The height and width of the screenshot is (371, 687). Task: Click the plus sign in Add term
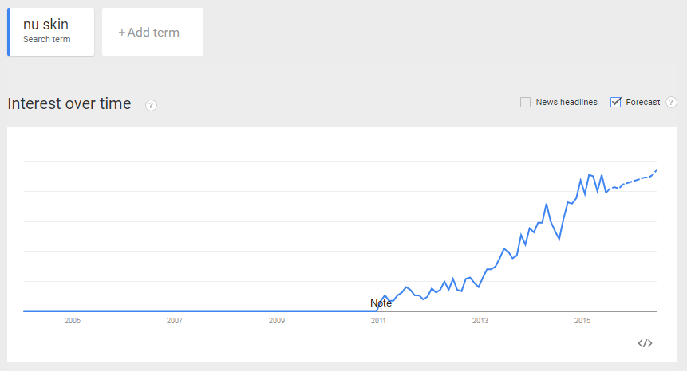point(122,33)
